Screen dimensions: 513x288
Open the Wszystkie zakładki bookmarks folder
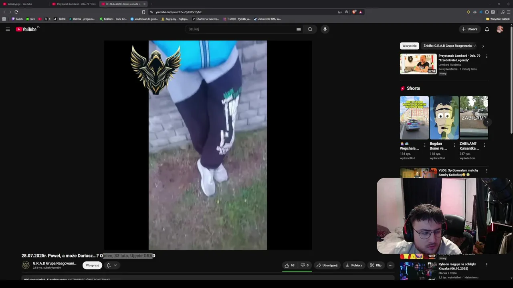[498, 19]
